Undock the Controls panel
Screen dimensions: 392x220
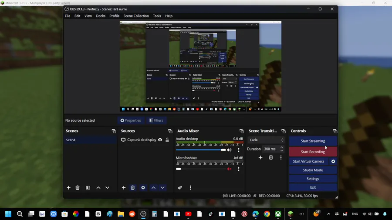pyautogui.click(x=335, y=131)
